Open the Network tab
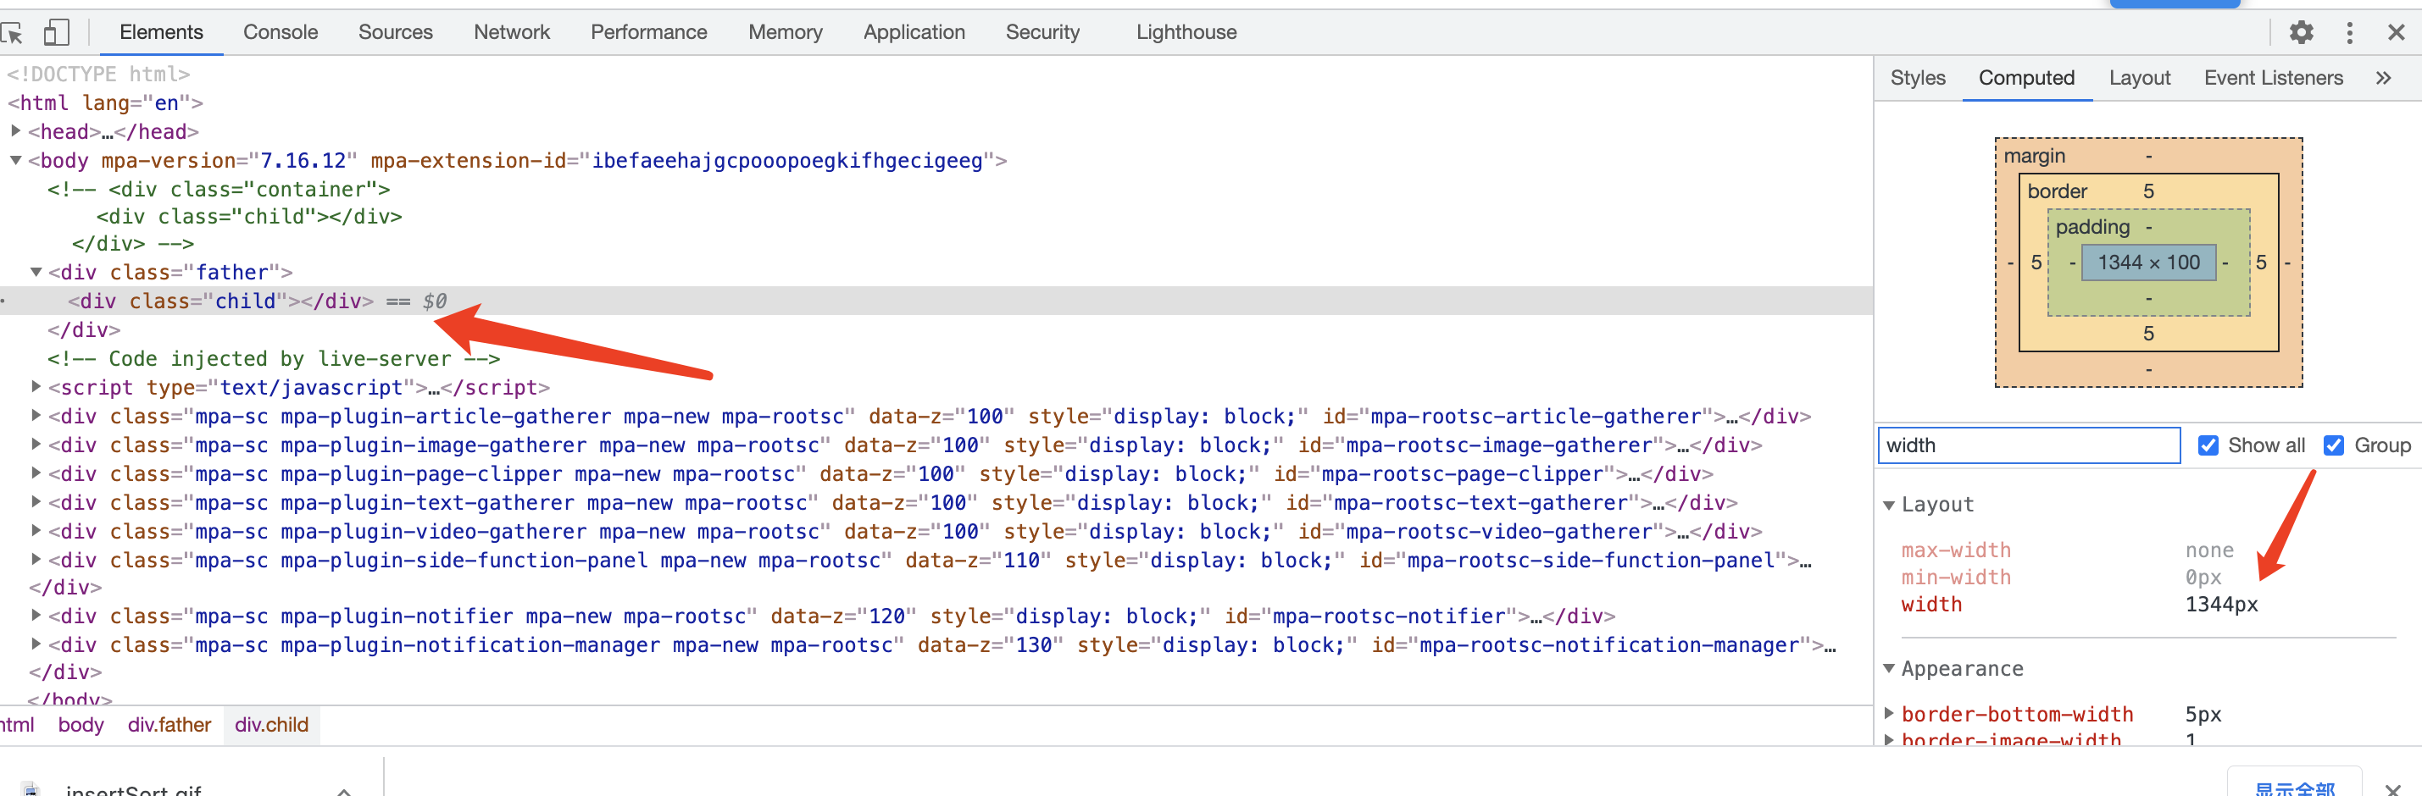The image size is (2422, 796). (x=512, y=33)
